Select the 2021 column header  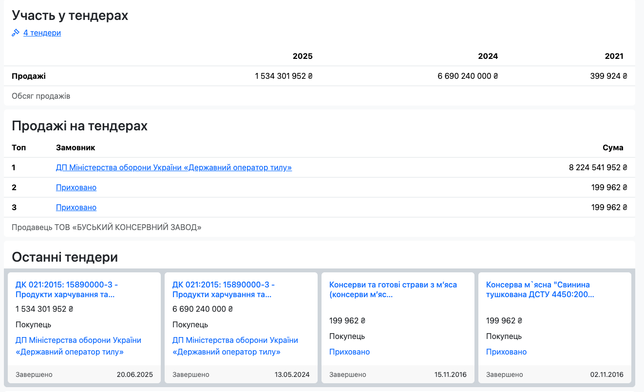(614, 56)
